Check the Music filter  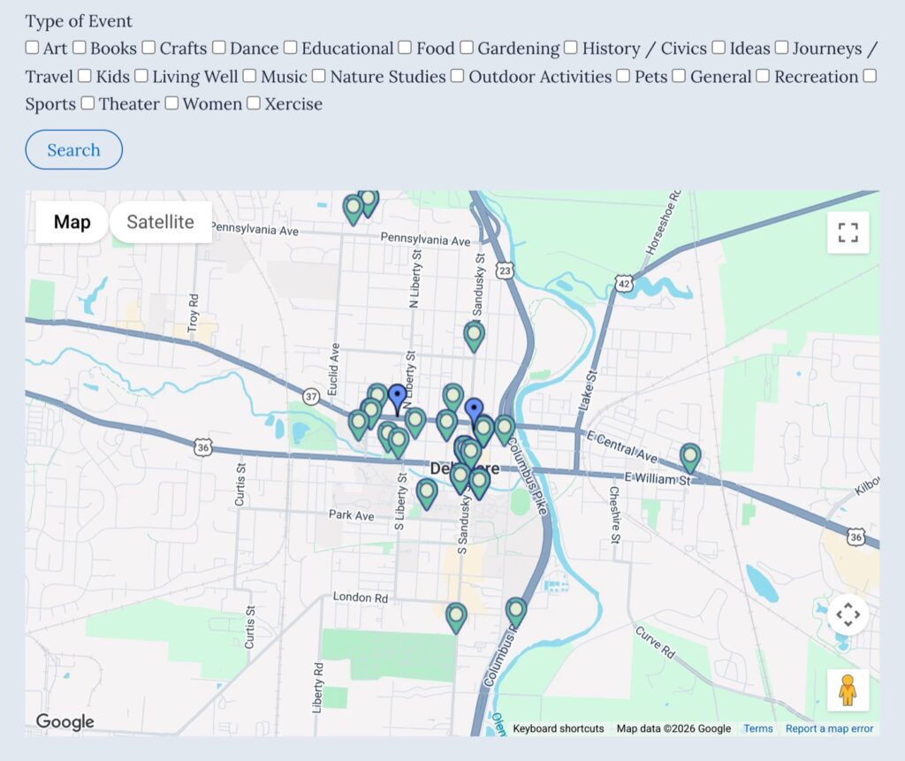(x=249, y=76)
